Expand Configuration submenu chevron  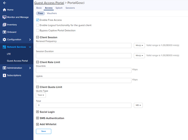[30, 39]
